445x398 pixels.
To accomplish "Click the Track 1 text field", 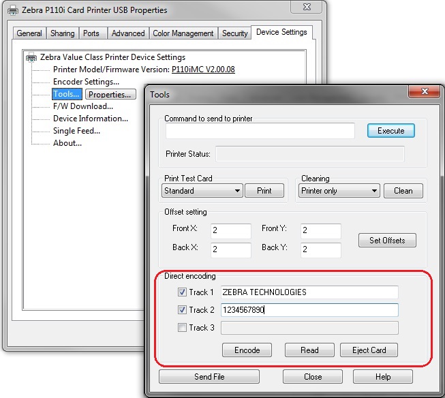I will 309,292.
